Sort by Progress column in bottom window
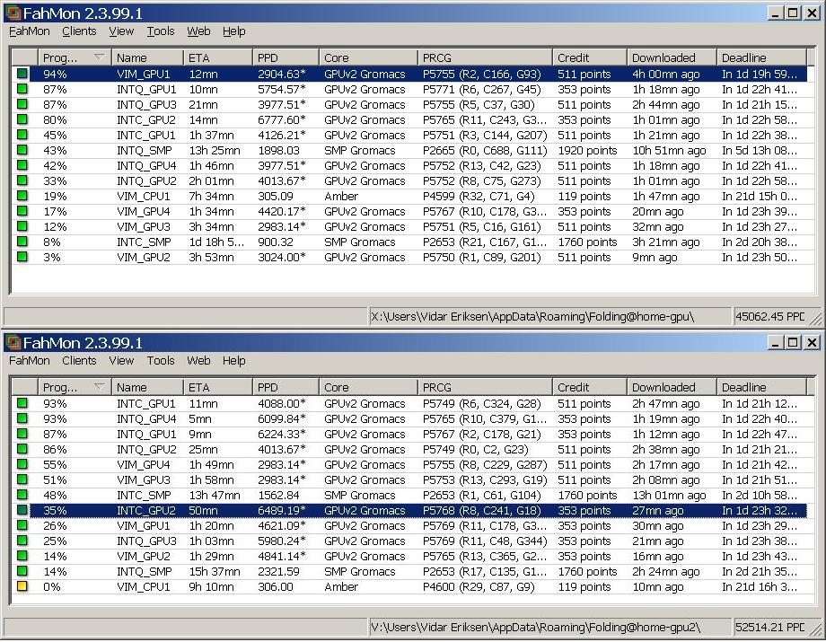The image size is (826, 642). pos(75,387)
